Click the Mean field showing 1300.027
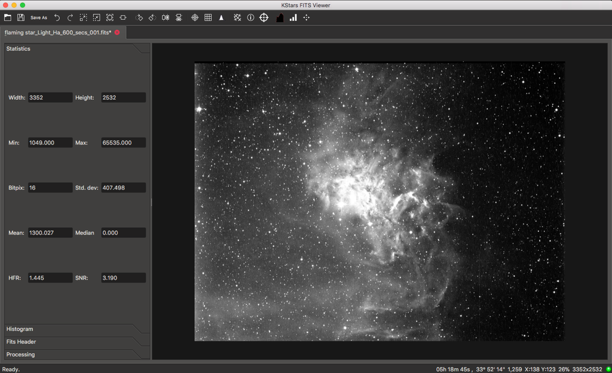The height and width of the screenshot is (373, 612). (x=50, y=233)
